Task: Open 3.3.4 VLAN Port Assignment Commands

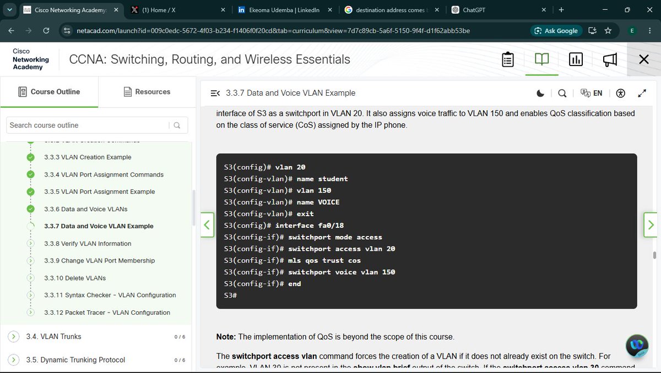Action: (x=104, y=174)
